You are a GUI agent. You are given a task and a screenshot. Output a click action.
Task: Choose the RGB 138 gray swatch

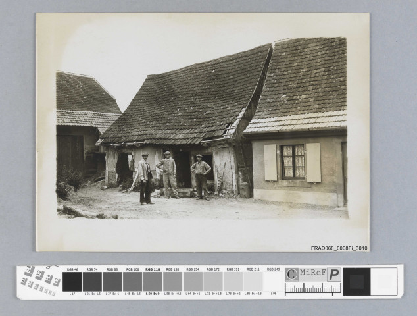pyautogui.click(x=172, y=282)
